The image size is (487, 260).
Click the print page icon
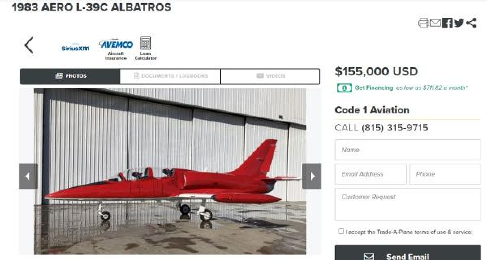click(423, 23)
